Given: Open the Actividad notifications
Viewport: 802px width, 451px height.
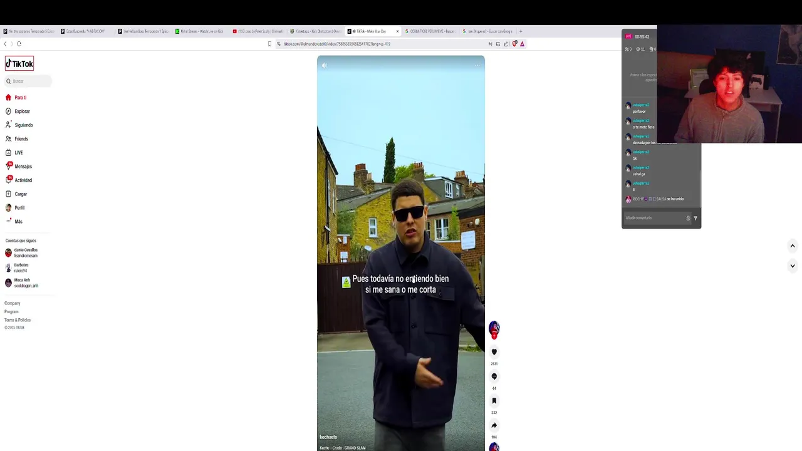Looking at the screenshot, I should (x=19, y=180).
